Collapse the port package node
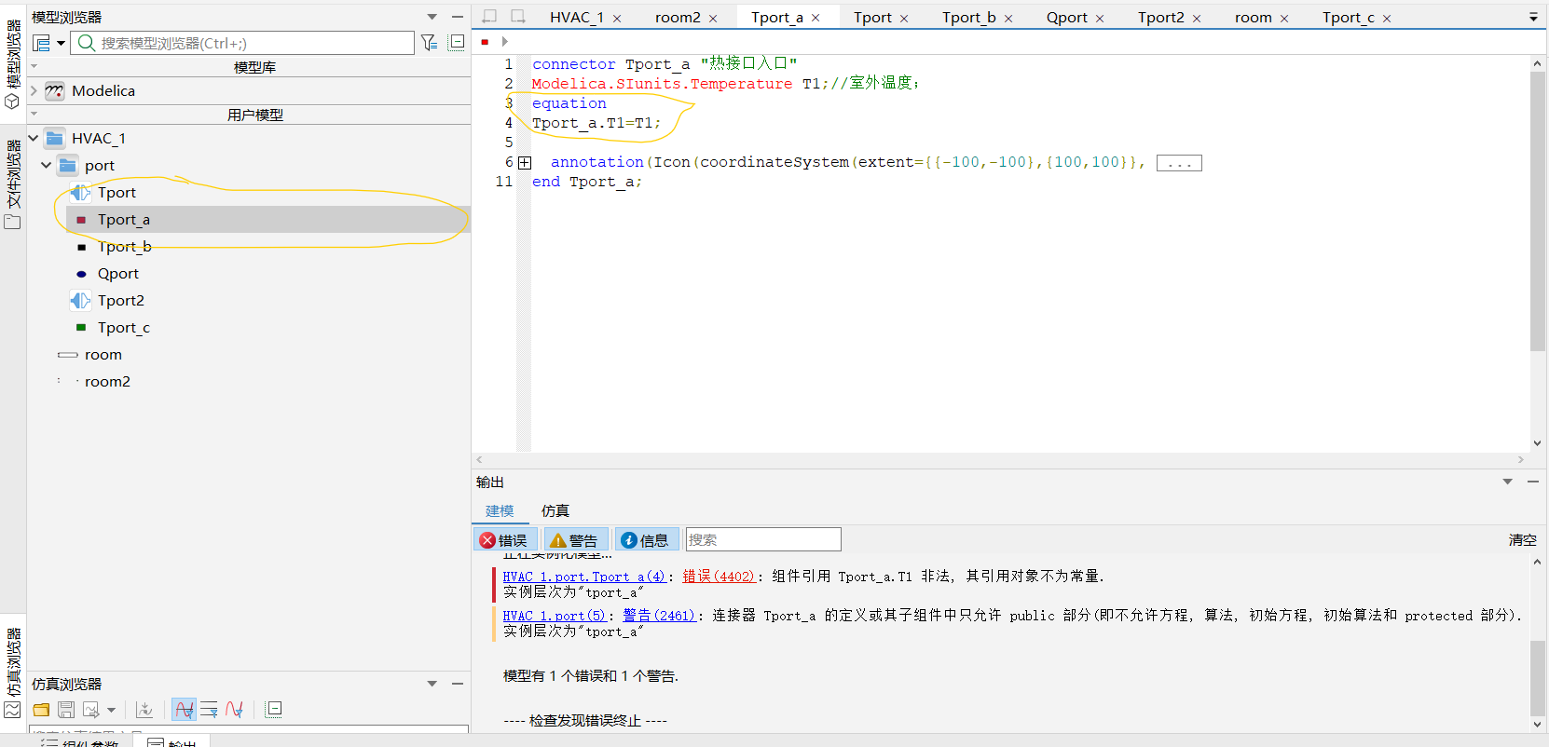 click(x=47, y=165)
